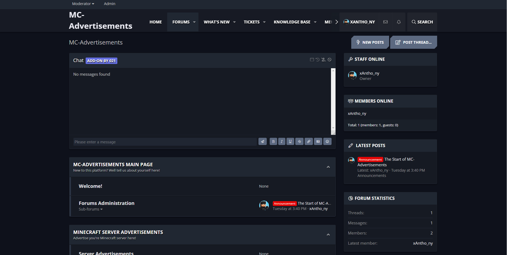Toggle strikethrough formatting in chat
The image size is (507, 255).
click(300, 141)
